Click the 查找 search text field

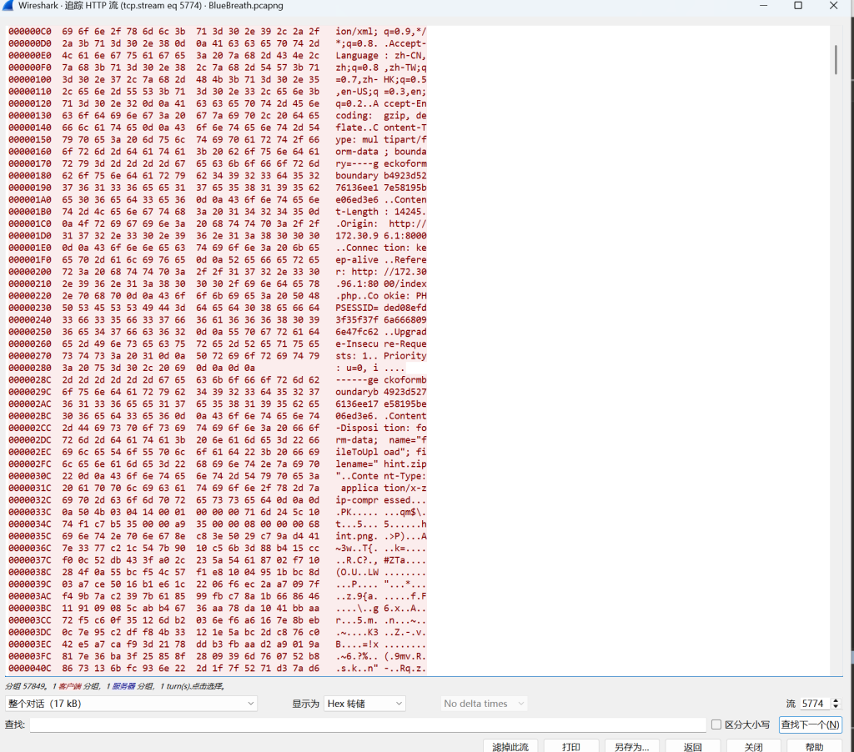[367, 724]
